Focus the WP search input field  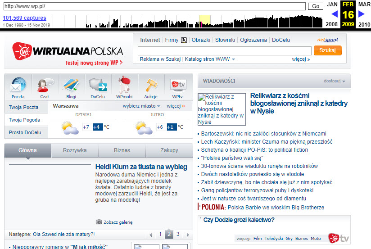click(x=225, y=51)
